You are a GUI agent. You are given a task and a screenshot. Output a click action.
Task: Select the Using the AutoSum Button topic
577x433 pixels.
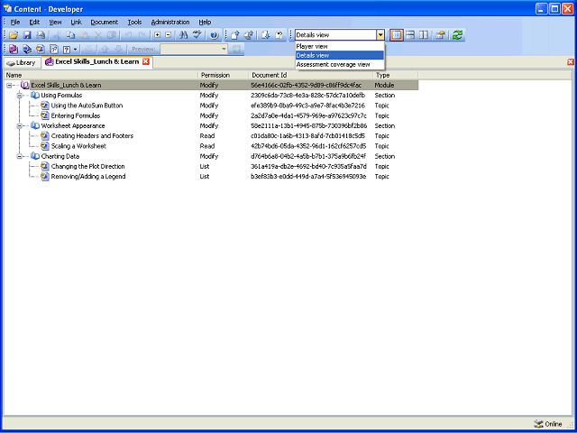coord(87,106)
